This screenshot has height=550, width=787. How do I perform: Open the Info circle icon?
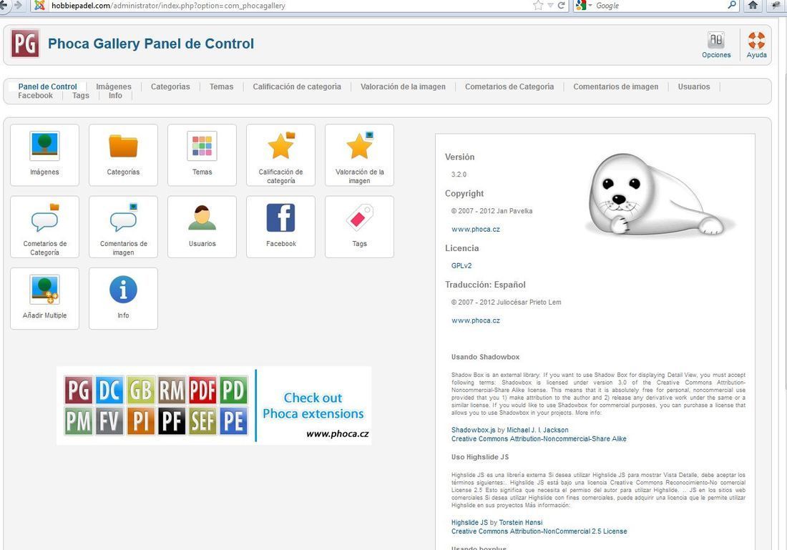coord(124,298)
